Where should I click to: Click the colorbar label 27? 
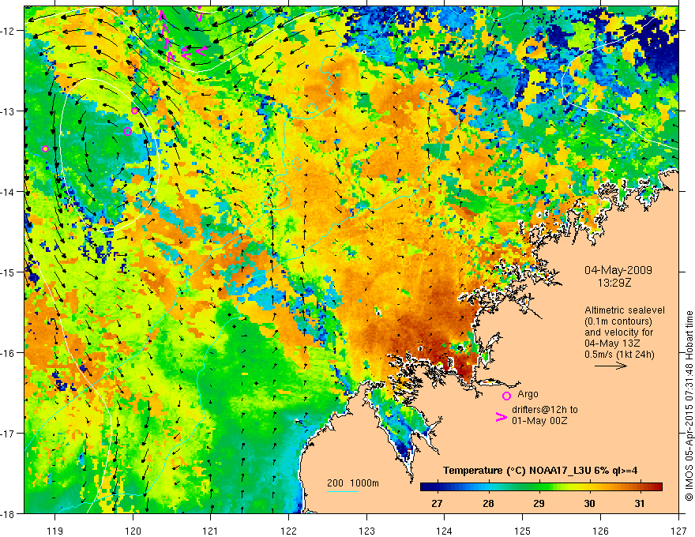[437, 503]
